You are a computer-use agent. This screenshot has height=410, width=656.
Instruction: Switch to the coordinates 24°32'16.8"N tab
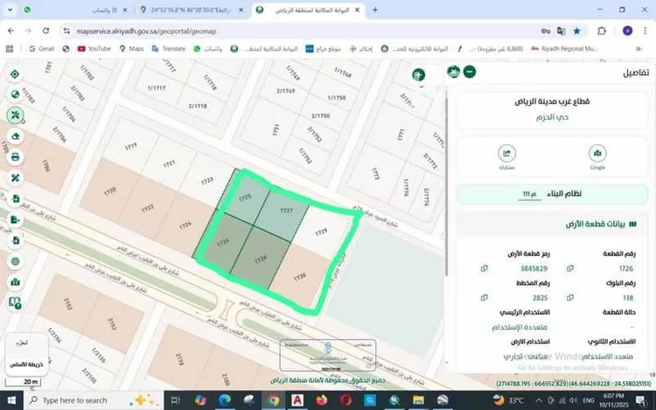(x=192, y=10)
